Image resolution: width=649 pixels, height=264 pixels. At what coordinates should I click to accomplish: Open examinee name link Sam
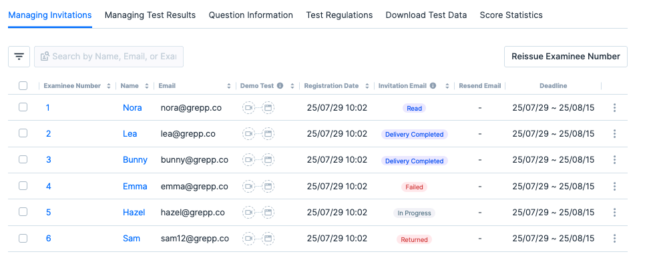coord(132,239)
